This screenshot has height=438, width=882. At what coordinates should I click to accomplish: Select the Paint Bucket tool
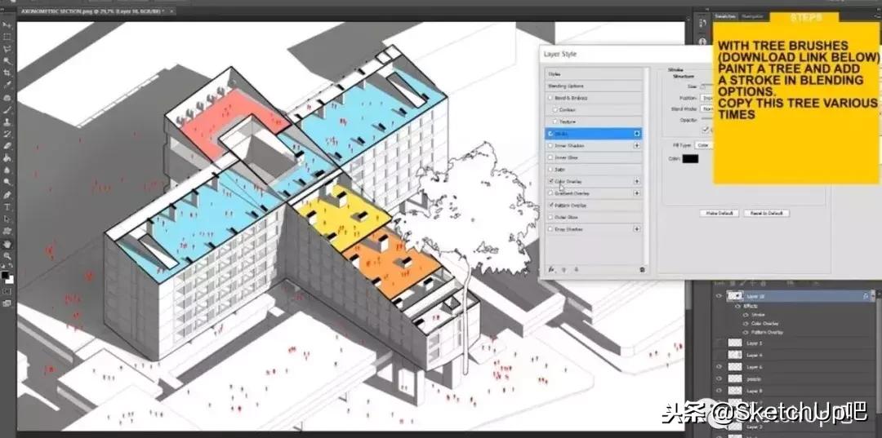click(x=7, y=157)
